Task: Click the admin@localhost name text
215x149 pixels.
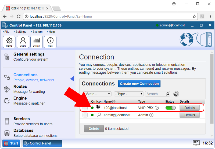Action: (x=117, y=115)
